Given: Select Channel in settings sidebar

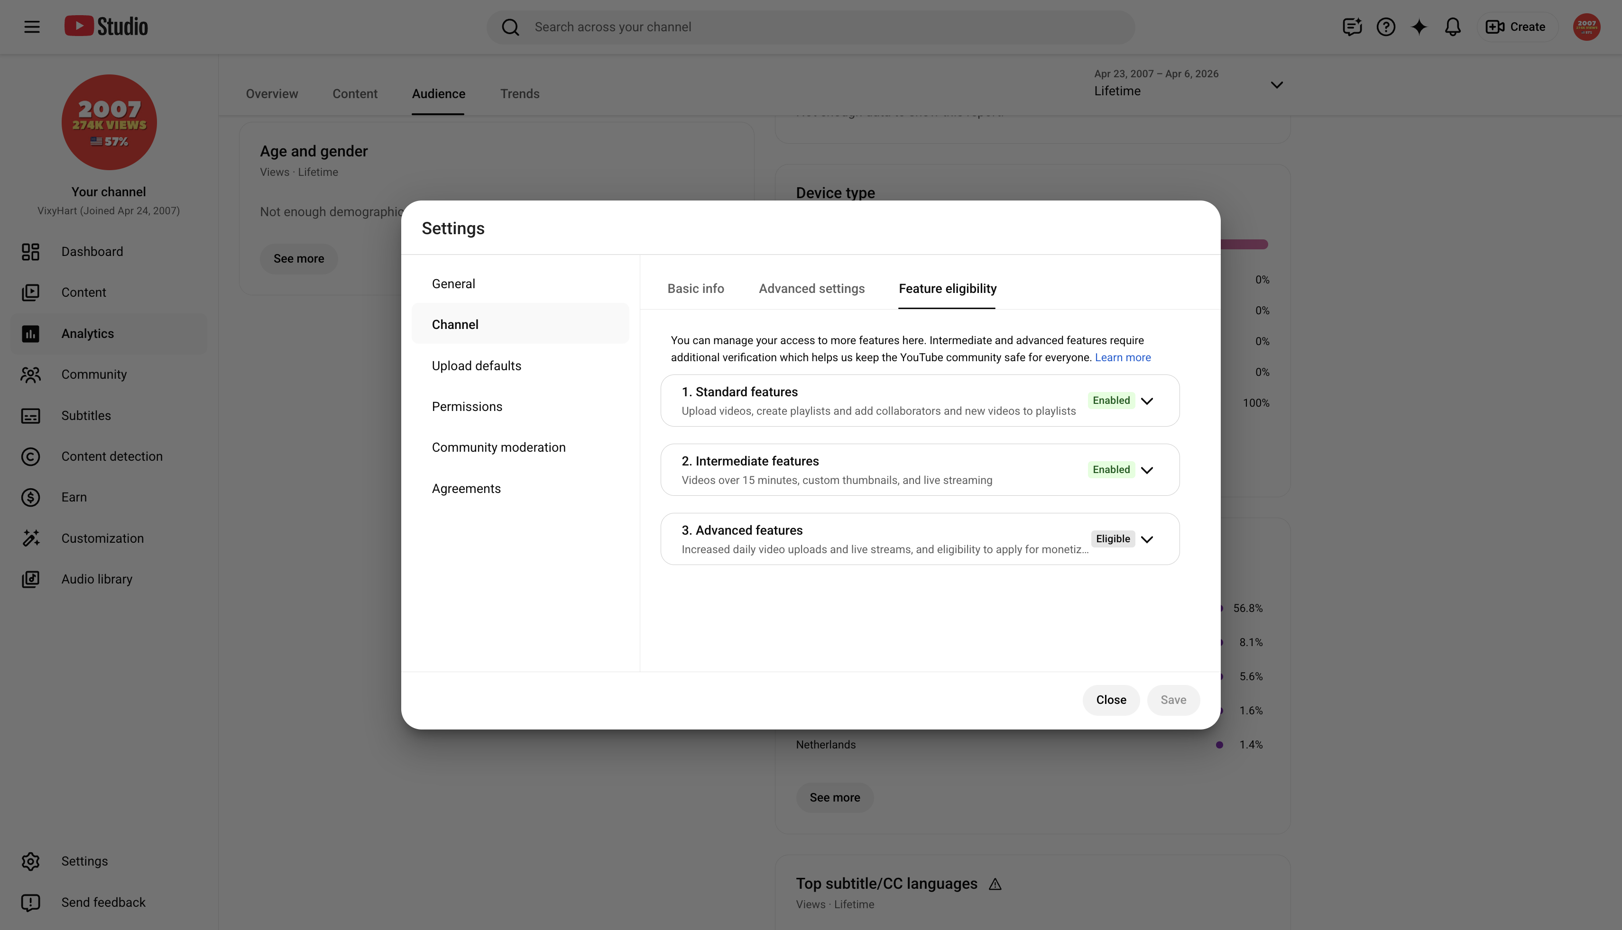Looking at the screenshot, I should [520, 325].
